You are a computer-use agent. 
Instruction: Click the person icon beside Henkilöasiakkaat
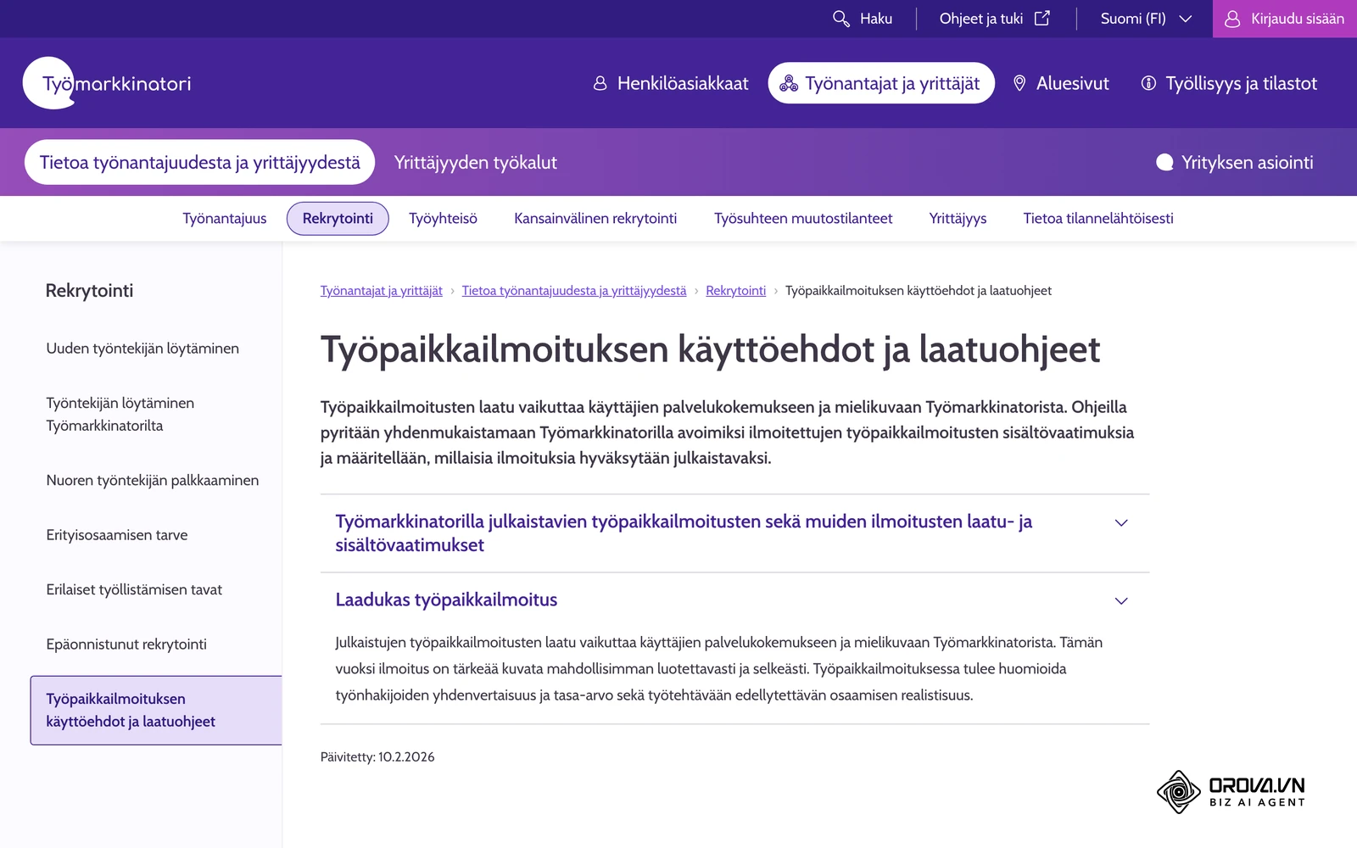point(600,83)
